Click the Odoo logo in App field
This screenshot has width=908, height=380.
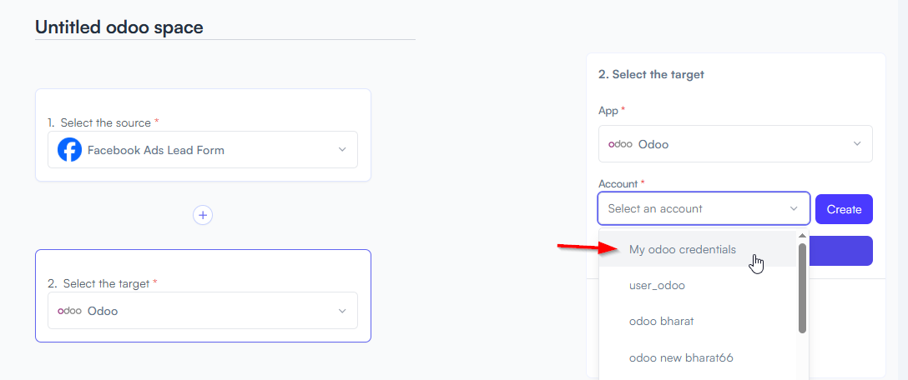pyautogui.click(x=620, y=144)
